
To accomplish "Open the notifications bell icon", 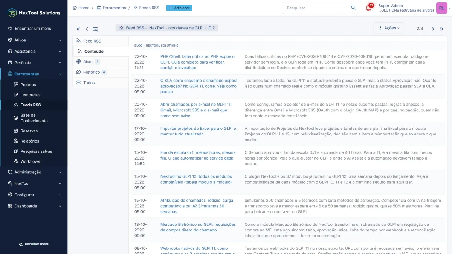I will (x=368, y=8).
